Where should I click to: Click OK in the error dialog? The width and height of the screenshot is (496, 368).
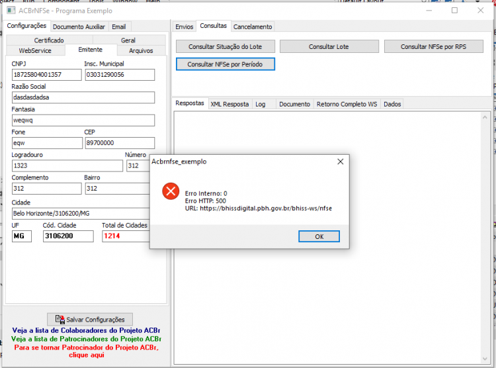319,236
